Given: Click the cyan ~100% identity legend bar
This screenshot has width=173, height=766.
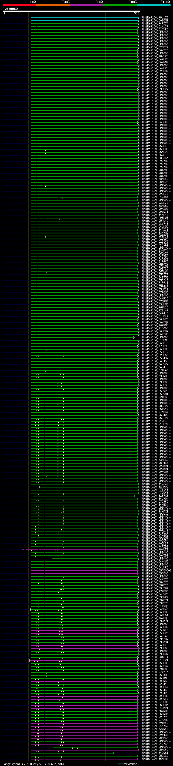Looking at the screenshot, I should (154, 5).
